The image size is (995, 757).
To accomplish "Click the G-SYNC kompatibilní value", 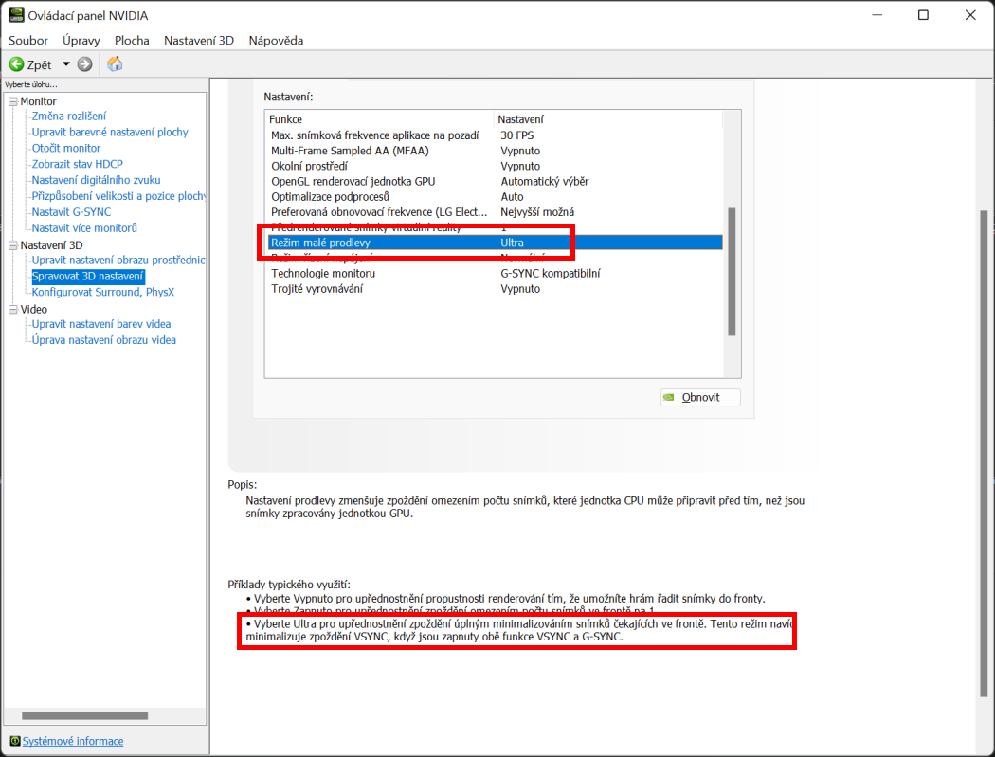I will coord(551,274).
